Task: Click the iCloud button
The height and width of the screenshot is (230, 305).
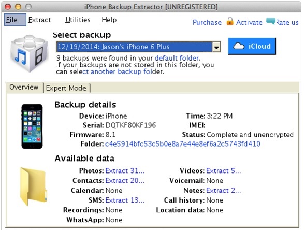Action: click(252, 46)
